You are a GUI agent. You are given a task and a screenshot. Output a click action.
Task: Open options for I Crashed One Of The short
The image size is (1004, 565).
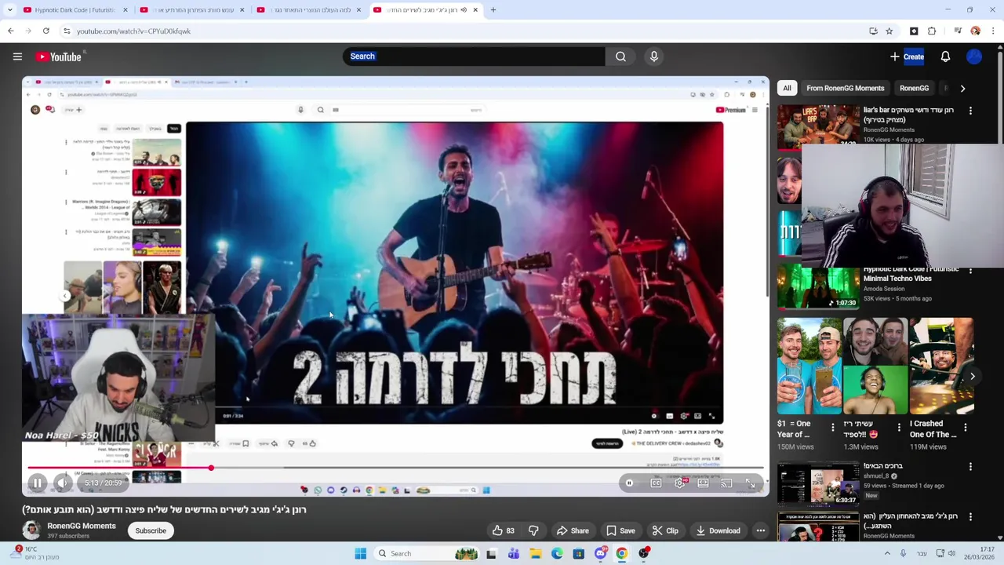coord(966,428)
